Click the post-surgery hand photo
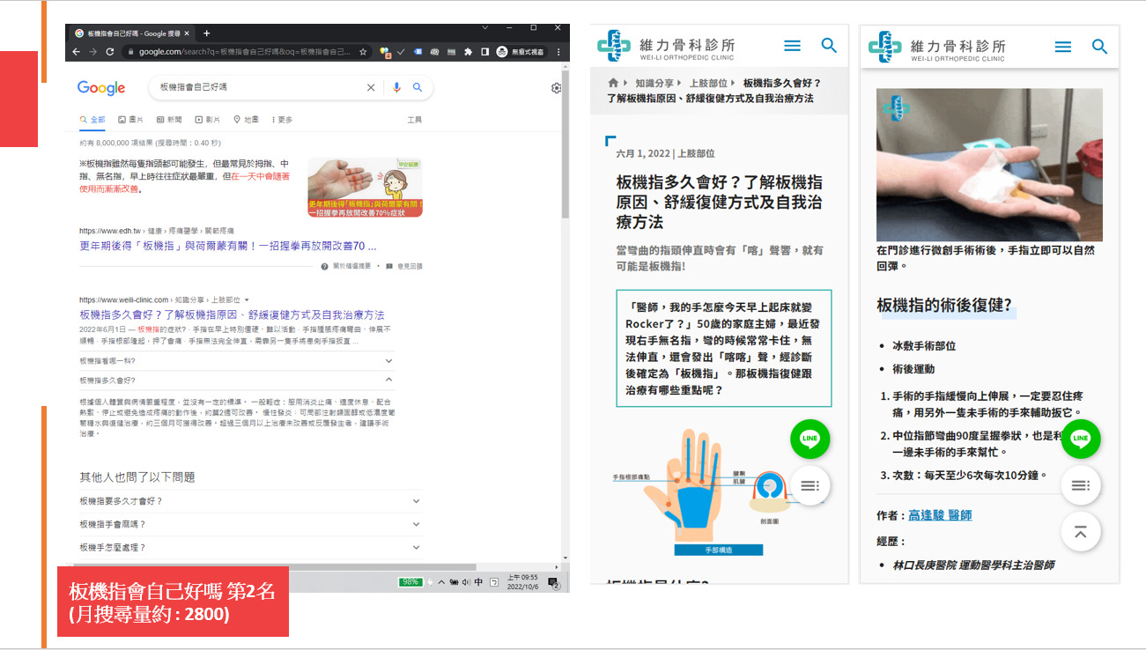 [989, 165]
